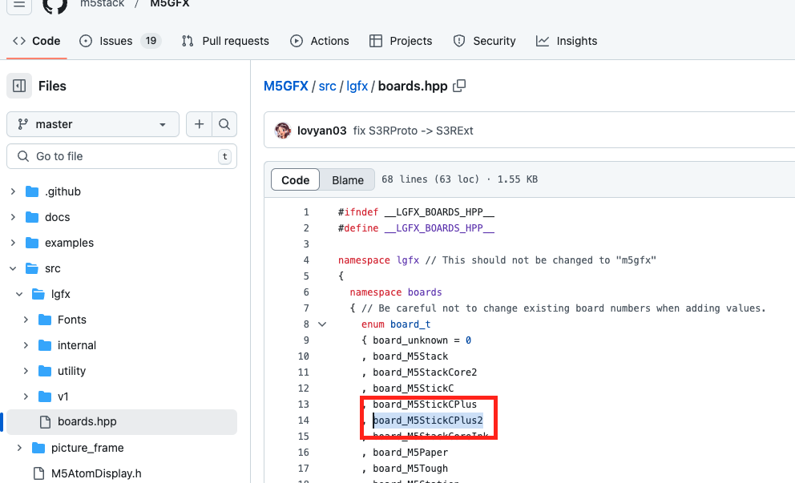The image size is (795, 483).
Task: Open the lgfx breadcrumb link
Action: tap(357, 87)
